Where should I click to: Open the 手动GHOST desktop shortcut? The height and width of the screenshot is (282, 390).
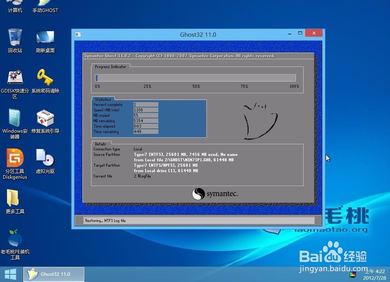click(x=45, y=6)
